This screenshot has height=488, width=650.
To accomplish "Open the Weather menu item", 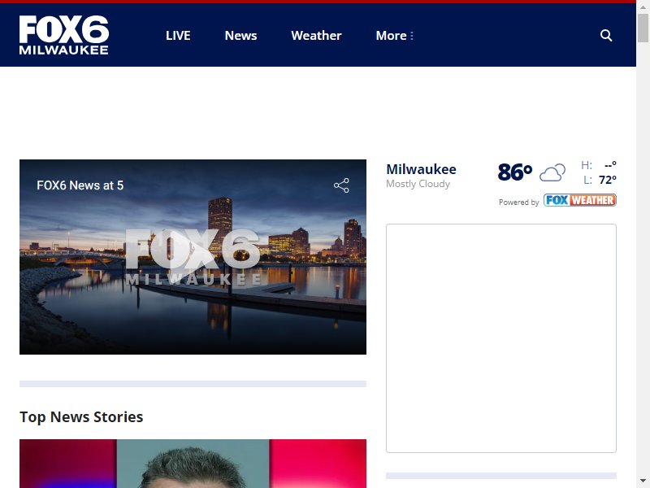I will click(316, 36).
